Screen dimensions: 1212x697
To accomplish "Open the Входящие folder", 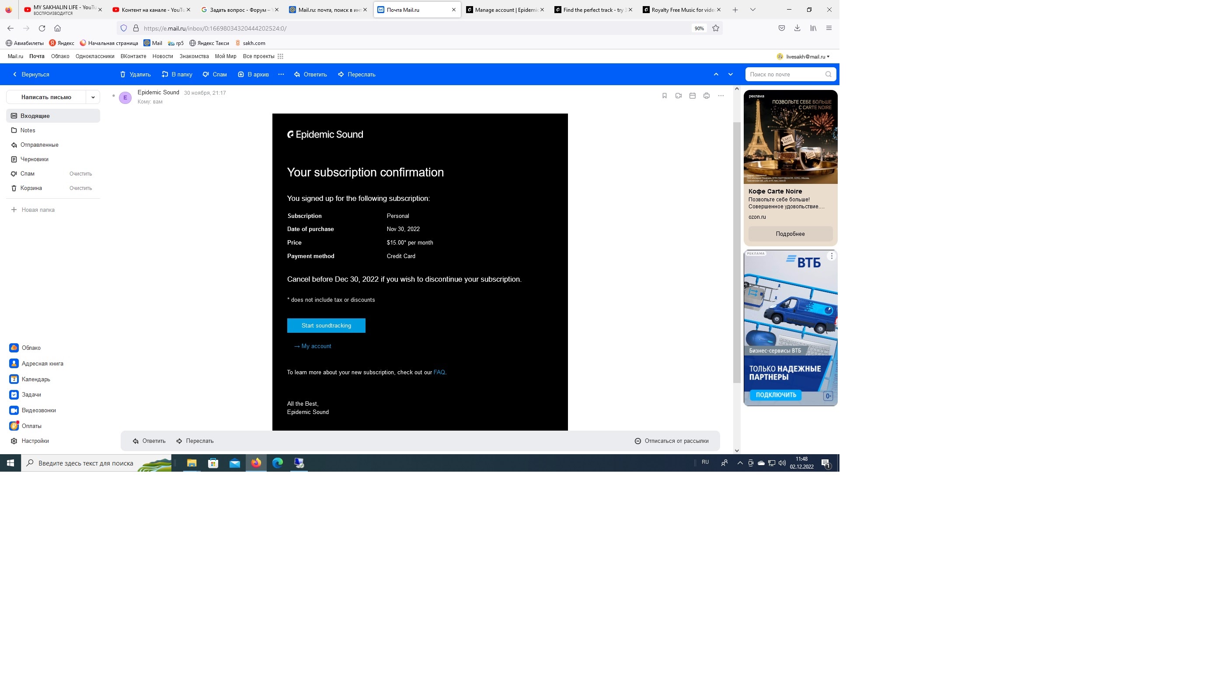I will click(53, 116).
